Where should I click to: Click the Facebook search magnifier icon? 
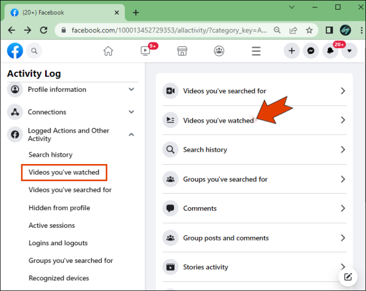click(x=34, y=51)
